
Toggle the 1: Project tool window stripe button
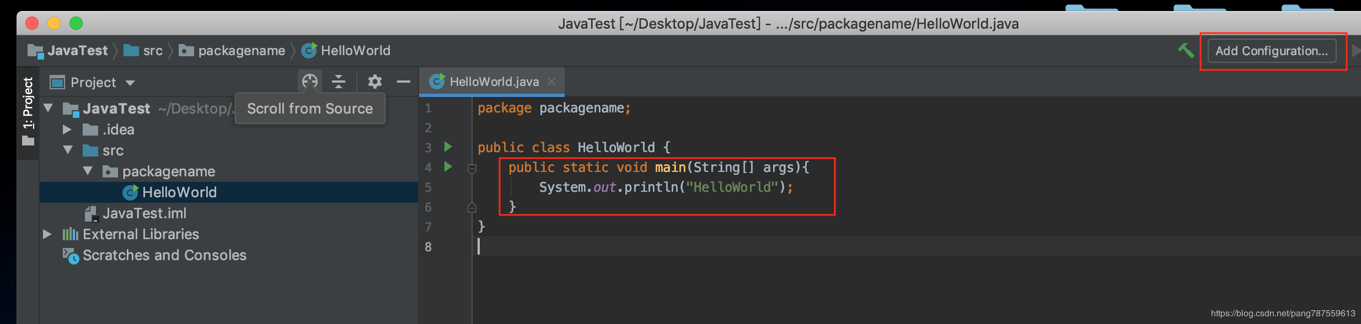[28, 112]
